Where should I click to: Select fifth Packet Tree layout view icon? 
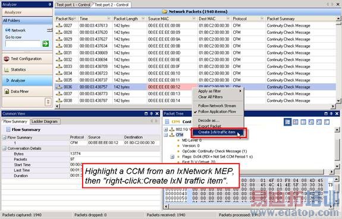click(319, 122)
